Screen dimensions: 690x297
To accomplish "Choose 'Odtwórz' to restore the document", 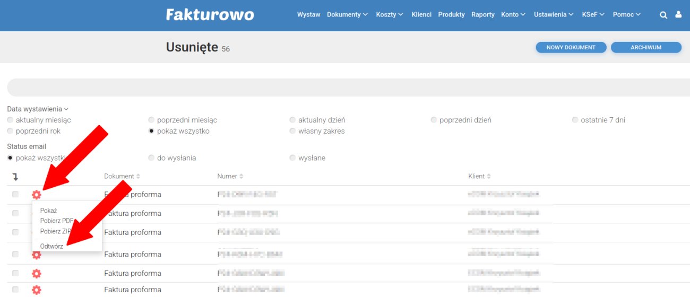I will point(51,247).
